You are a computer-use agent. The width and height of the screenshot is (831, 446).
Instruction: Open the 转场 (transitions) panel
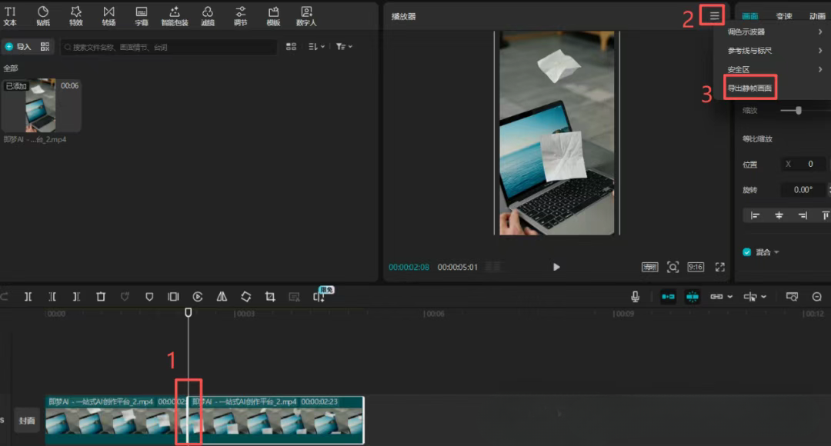[108, 15]
